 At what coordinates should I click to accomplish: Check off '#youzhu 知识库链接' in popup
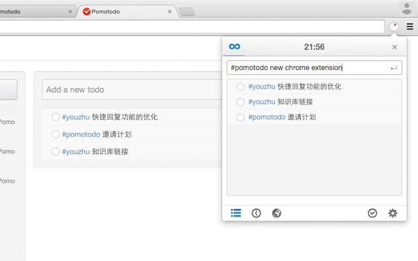[x=240, y=102]
